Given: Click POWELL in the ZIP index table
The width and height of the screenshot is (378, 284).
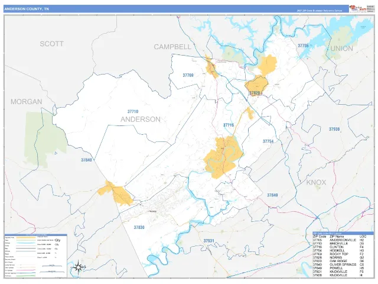Looking at the screenshot, I should tap(336, 268).
